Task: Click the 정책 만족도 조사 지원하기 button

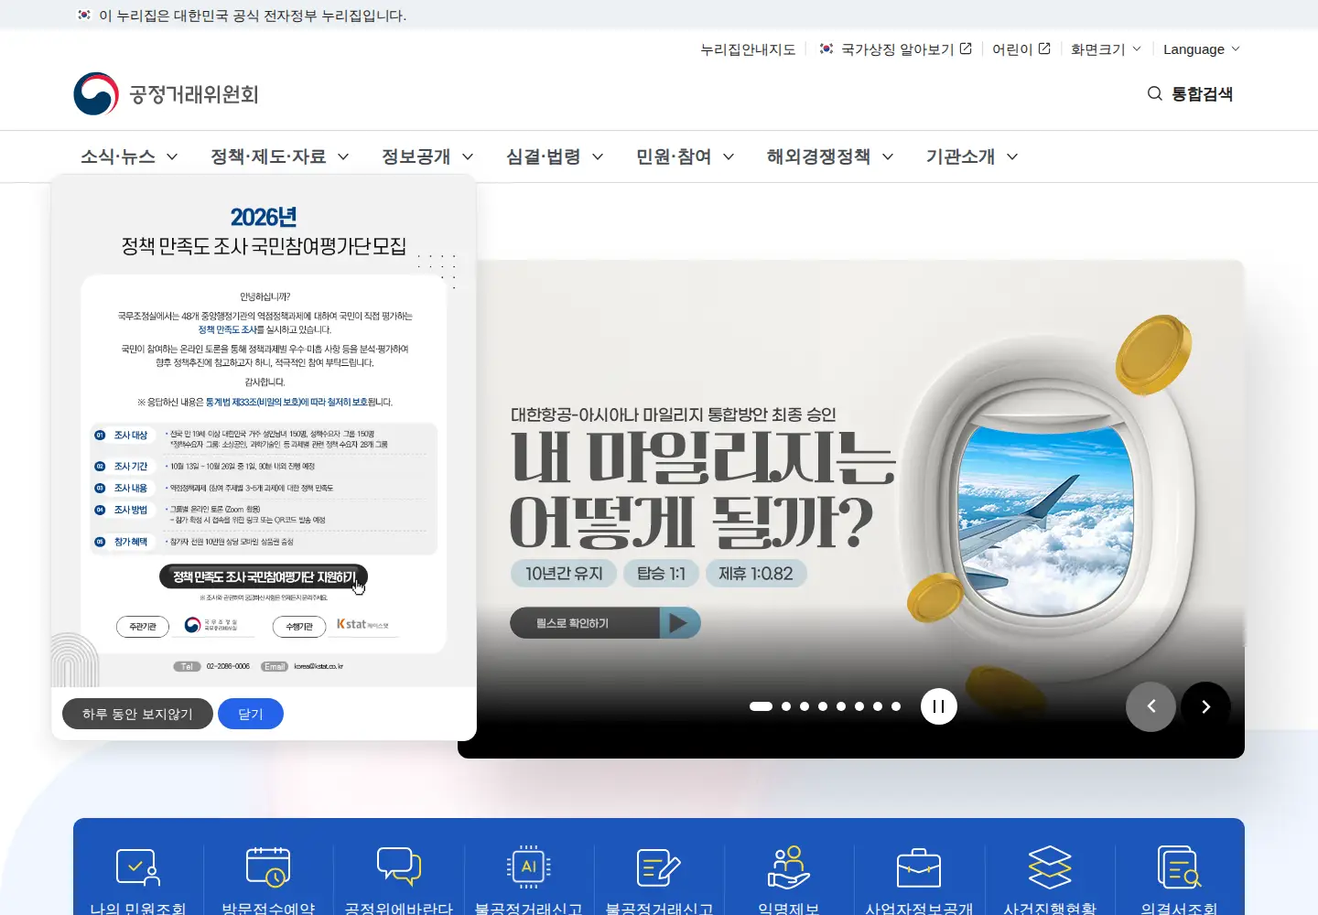Action: pos(264,577)
